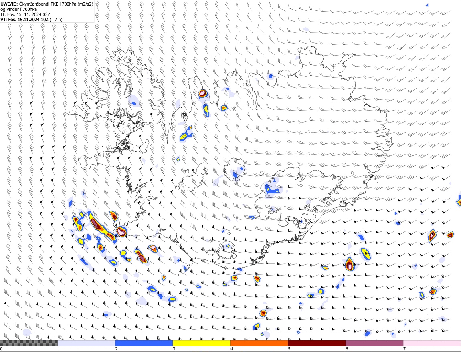461x352 pixels.
Task: Click the valid time 'VT: Fös. 15.11.2024 10Z'
Action: coord(24,20)
